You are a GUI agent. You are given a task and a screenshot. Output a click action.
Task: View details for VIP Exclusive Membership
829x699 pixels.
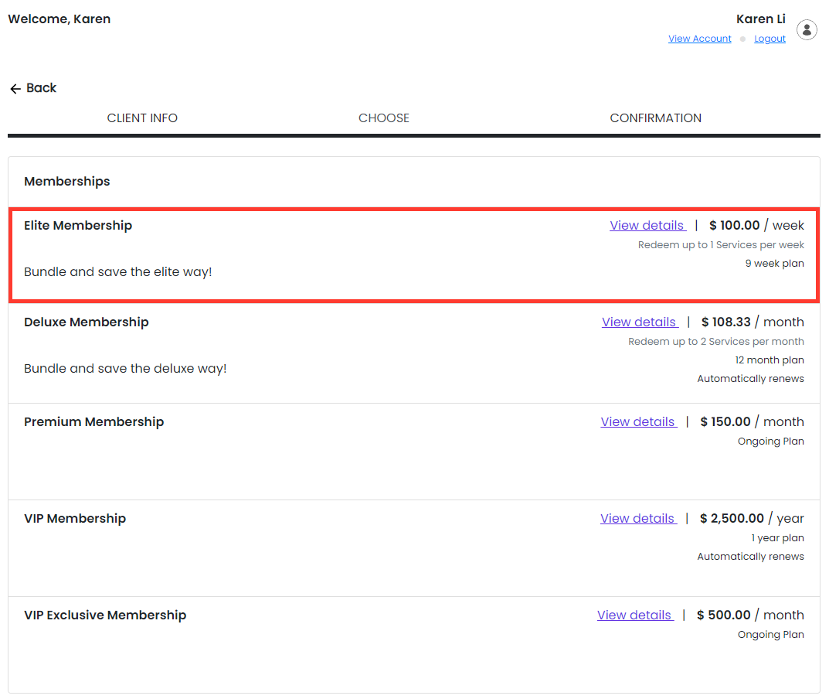pos(635,615)
